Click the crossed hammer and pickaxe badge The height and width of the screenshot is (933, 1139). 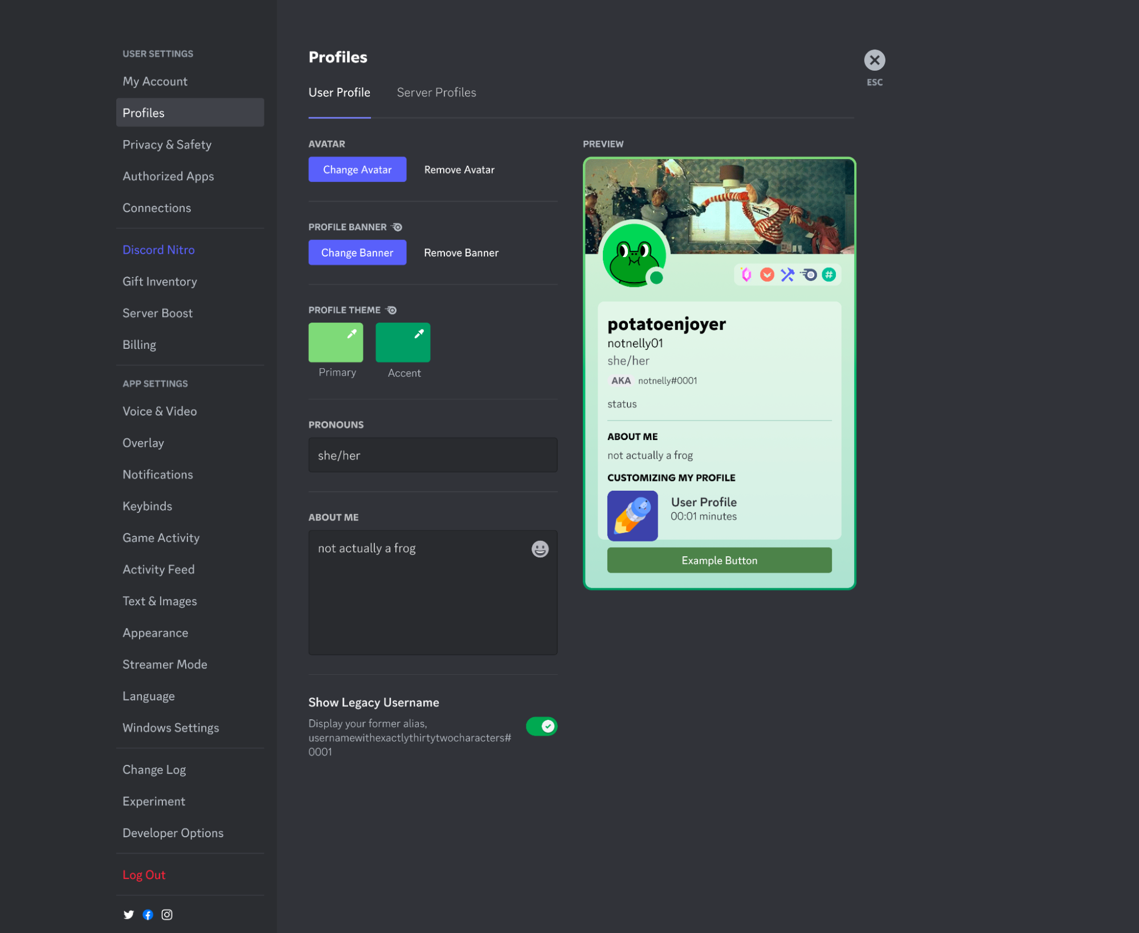pos(787,274)
